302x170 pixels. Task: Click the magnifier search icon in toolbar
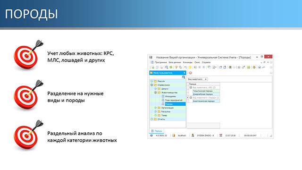pos(167,67)
